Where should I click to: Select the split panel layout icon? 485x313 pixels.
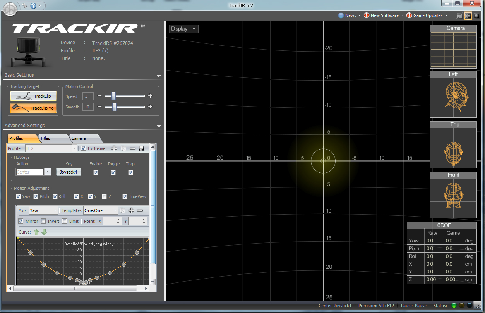[x=468, y=15]
